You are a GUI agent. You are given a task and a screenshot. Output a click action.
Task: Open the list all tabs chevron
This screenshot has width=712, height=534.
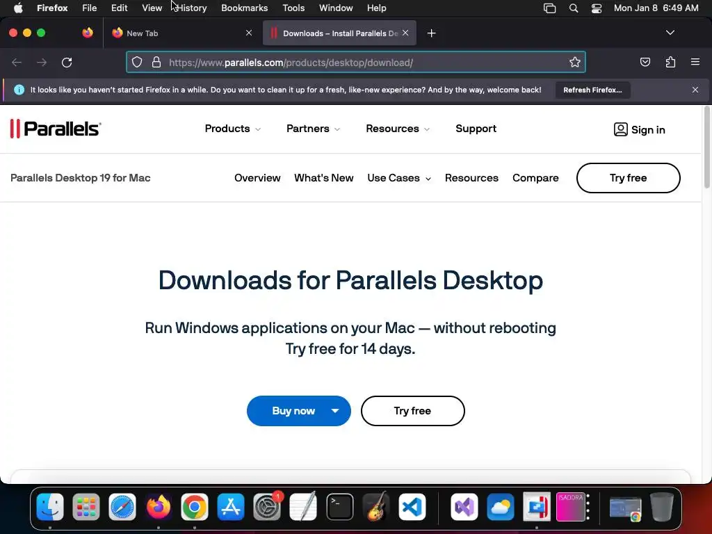coord(670,33)
